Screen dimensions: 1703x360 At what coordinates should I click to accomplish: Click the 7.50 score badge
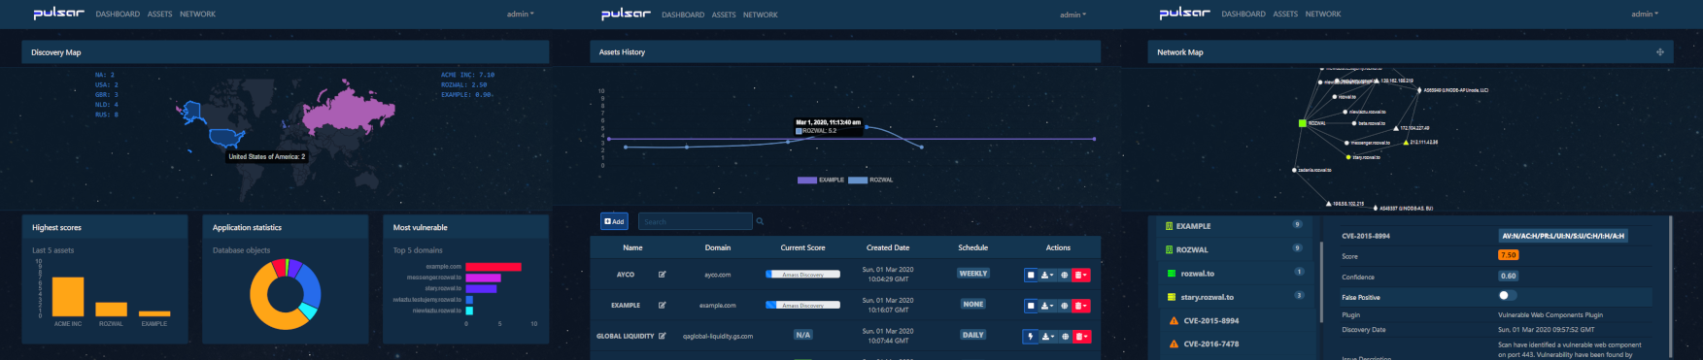[x=1508, y=255]
